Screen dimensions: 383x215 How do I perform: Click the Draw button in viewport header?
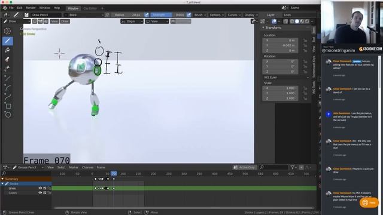tap(65, 21)
